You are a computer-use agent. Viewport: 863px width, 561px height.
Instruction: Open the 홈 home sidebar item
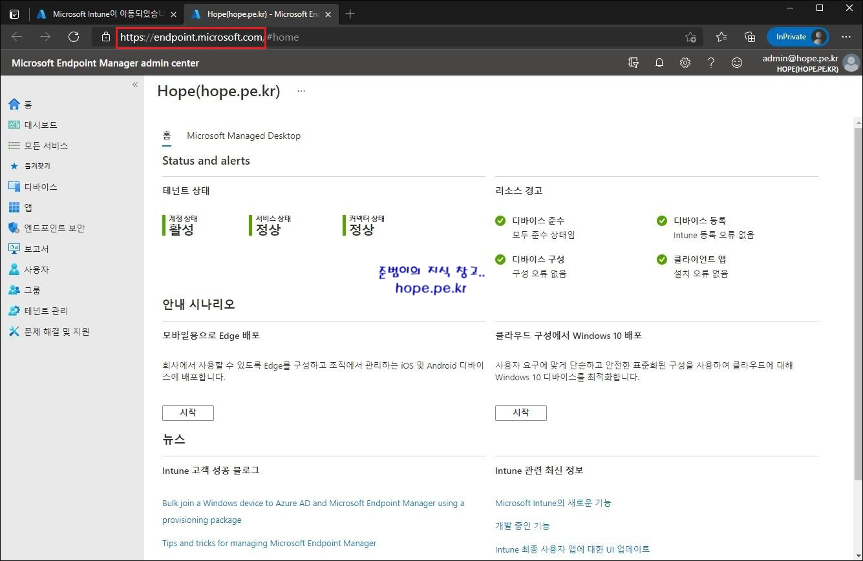[20, 105]
